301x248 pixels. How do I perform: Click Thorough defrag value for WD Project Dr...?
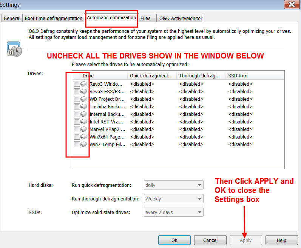tap(191, 99)
